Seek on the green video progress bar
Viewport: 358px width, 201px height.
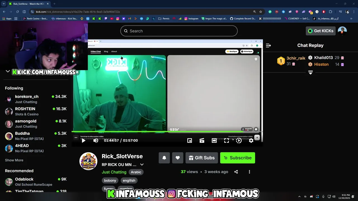(x=167, y=131)
